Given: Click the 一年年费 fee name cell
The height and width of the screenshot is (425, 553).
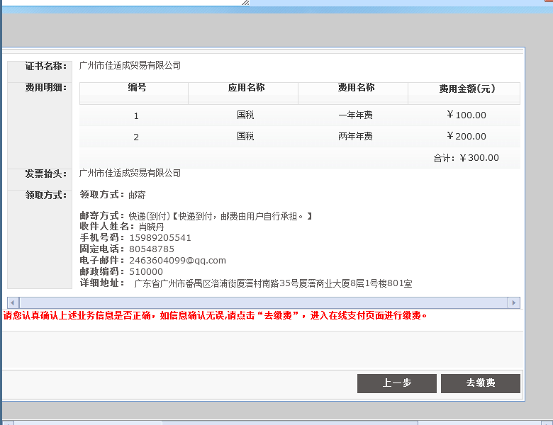Looking at the screenshot, I should [355, 115].
